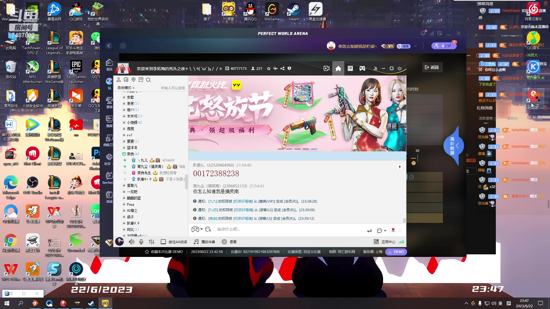Open 赛事 in Arena sidebar
This screenshot has height=309, width=550.
click(x=109, y=102)
